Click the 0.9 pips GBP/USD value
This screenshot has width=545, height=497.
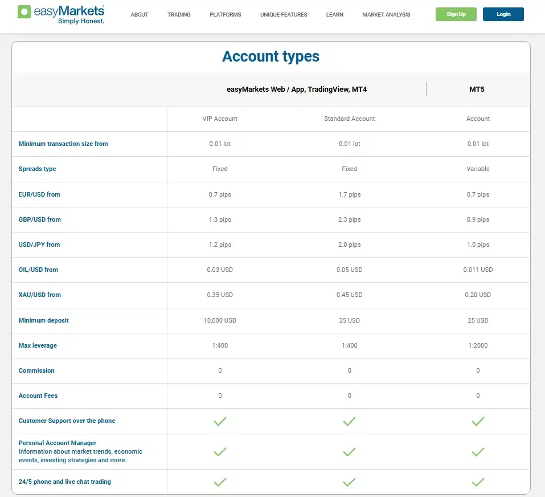click(478, 219)
